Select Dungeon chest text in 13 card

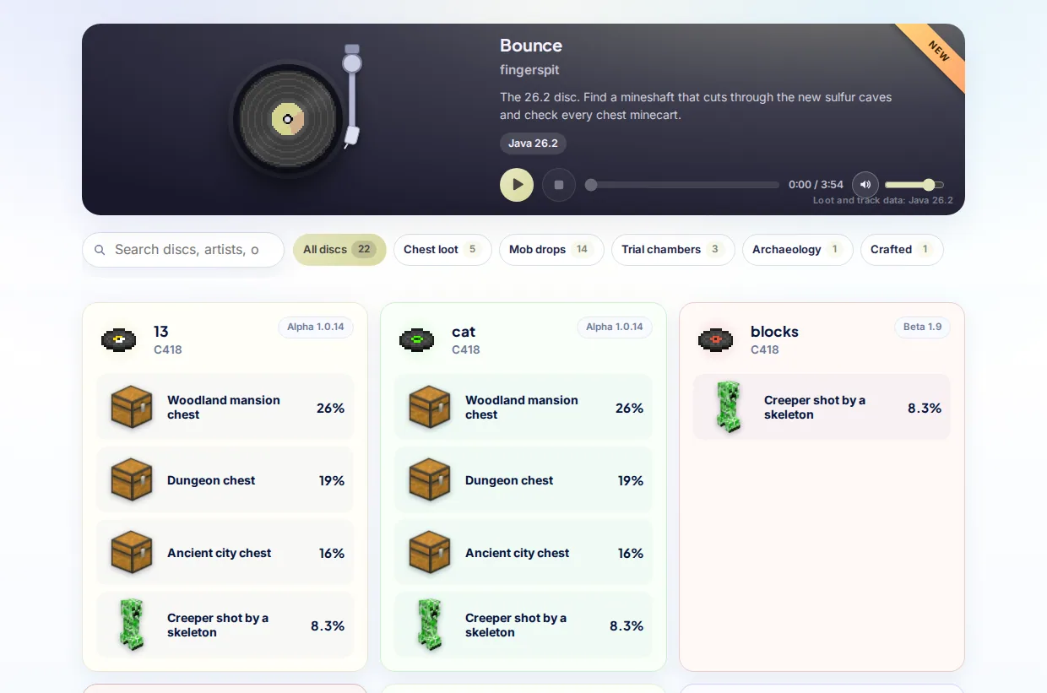pos(211,480)
